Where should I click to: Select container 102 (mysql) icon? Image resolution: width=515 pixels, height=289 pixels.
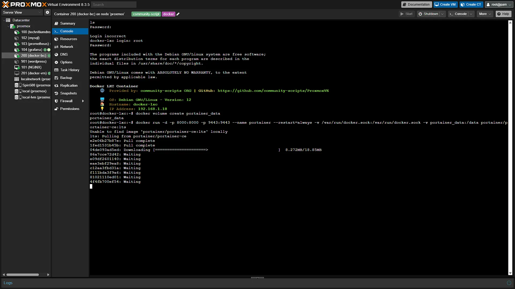pyautogui.click(x=17, y=38)
